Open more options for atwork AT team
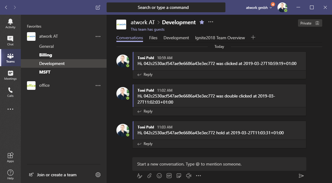The width and height of the screenshot is (332, 183). [98, 36]
